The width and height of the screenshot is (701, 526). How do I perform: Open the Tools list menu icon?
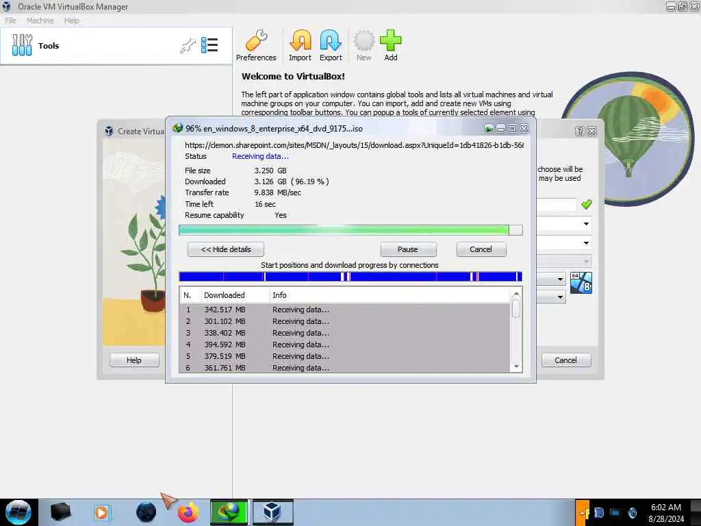point(209,45)
